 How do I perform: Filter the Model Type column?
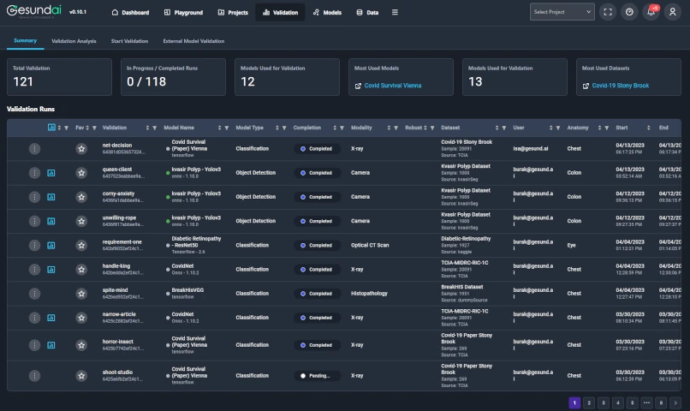tap(284, 128)
